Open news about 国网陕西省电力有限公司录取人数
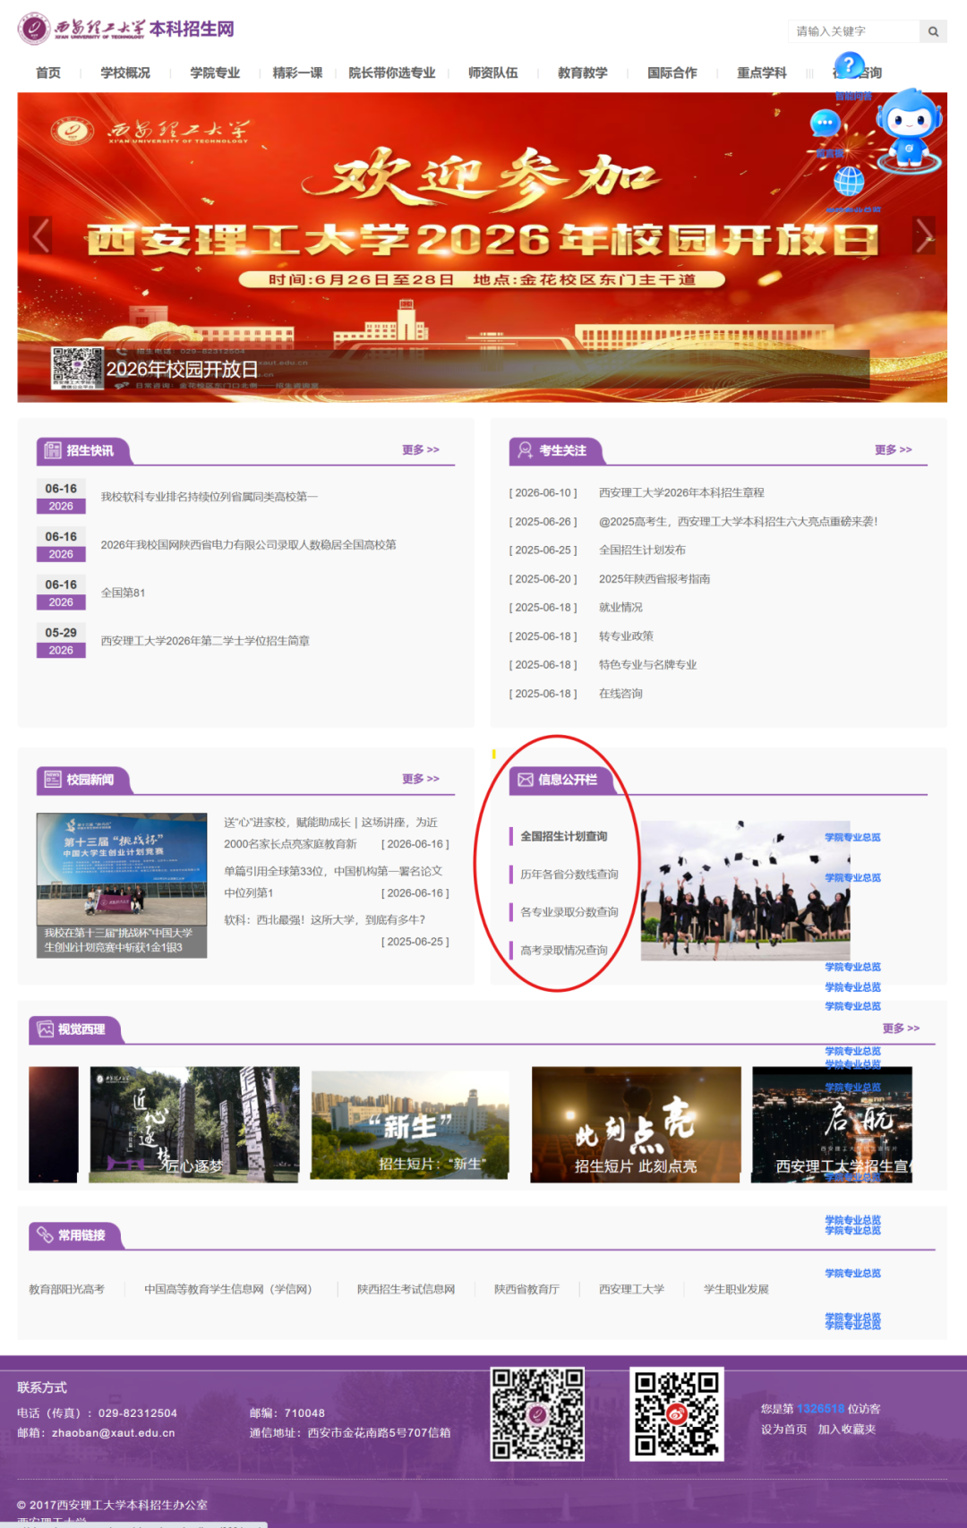Screen dimensions: 967x1528 (x=249, y=545)
